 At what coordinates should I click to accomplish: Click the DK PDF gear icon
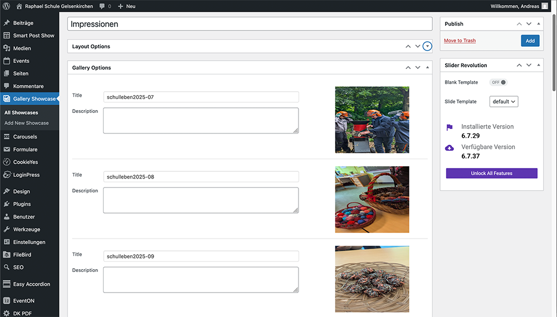(x=6, y=314)
